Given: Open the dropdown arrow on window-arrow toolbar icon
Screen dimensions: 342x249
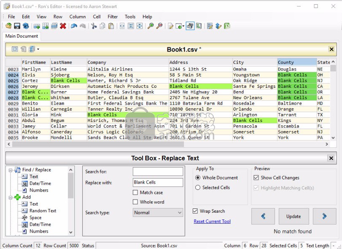Looking at the screenshot, I should point(183,27).
